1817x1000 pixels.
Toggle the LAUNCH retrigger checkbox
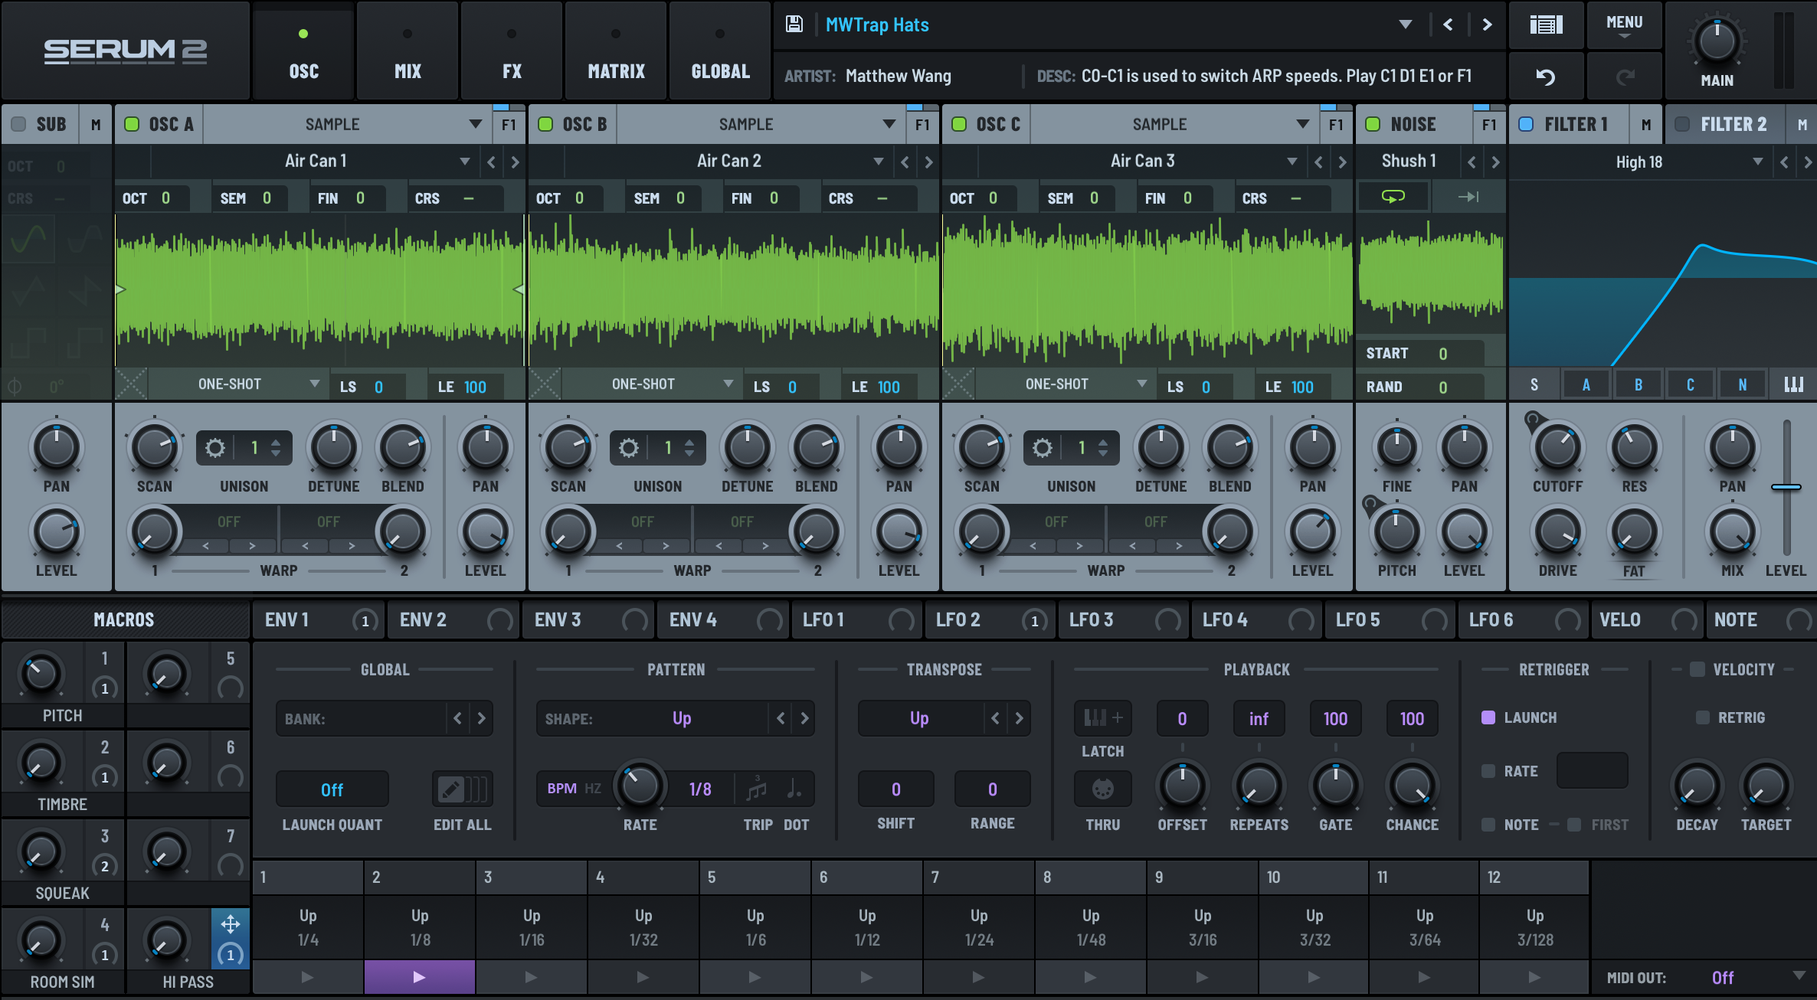click(1488, 717)
